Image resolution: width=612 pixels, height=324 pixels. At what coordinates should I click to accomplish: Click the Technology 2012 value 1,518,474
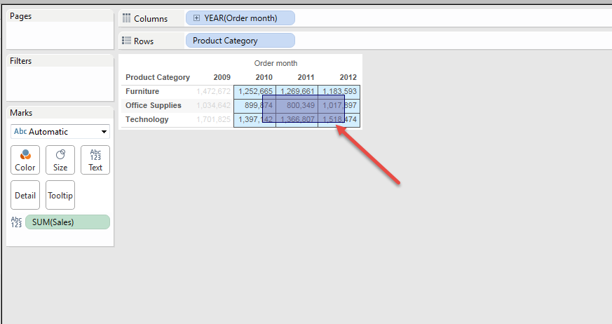[339, 119]
